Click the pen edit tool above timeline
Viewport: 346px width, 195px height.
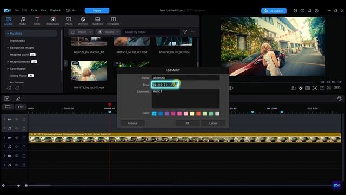click(x=18, y=99)
